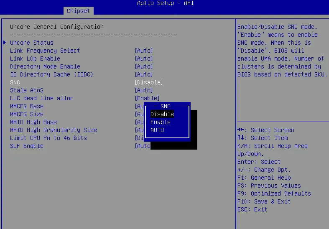Select Disable in the SNC popup

tap(162, 114)
